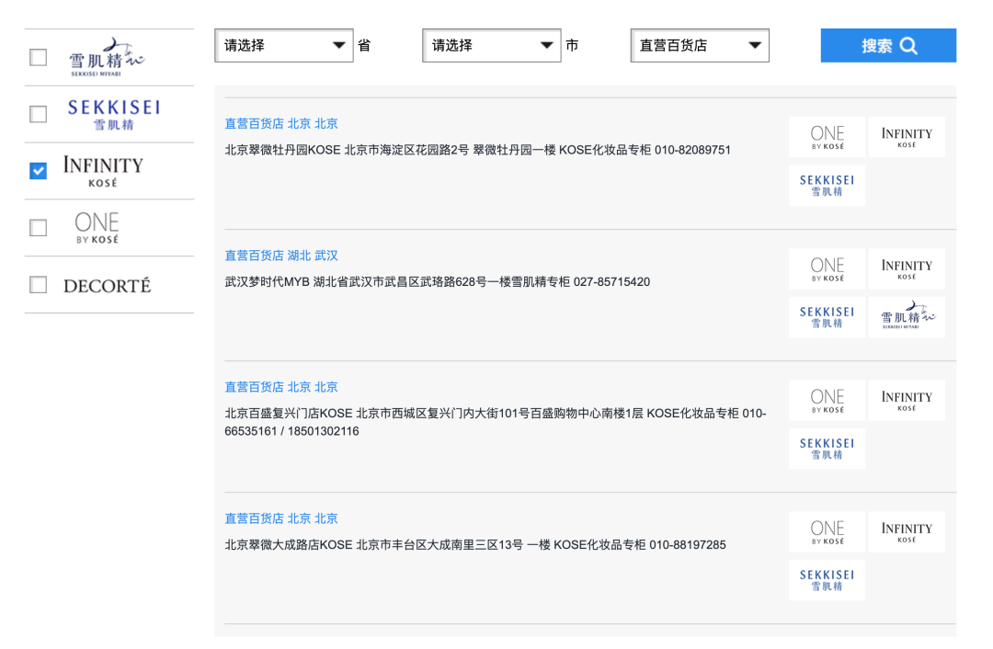This screenshot has width=993, height=649.
Task: Open the 直营百货店 store type dropdown
Action: click(x=699, y=45)
